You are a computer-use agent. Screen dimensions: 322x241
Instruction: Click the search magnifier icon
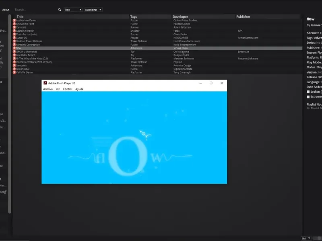[60, 10]
